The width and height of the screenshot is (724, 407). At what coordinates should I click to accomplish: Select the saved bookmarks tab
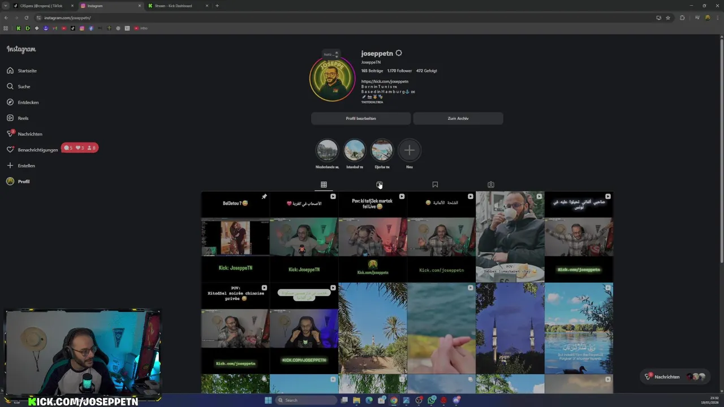[435, 185]
